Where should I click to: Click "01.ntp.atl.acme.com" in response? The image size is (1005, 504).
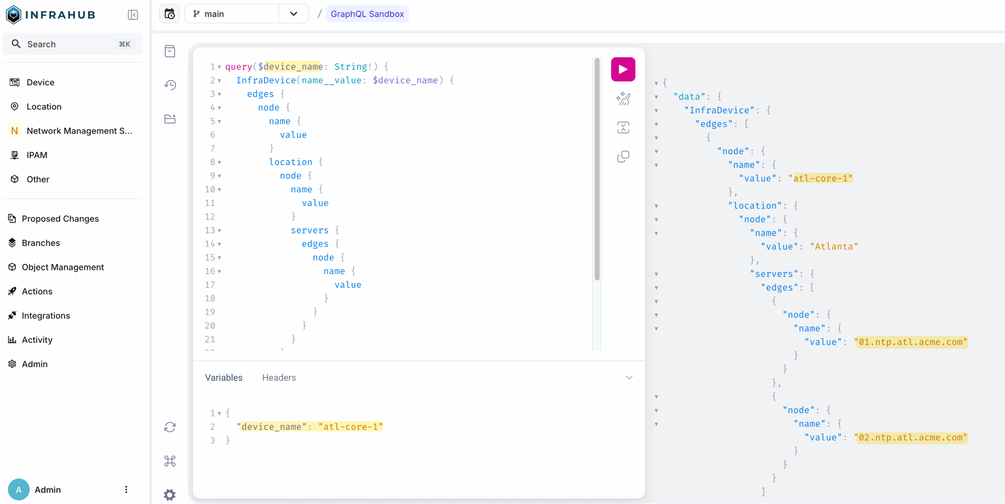(x=911, y=342)
